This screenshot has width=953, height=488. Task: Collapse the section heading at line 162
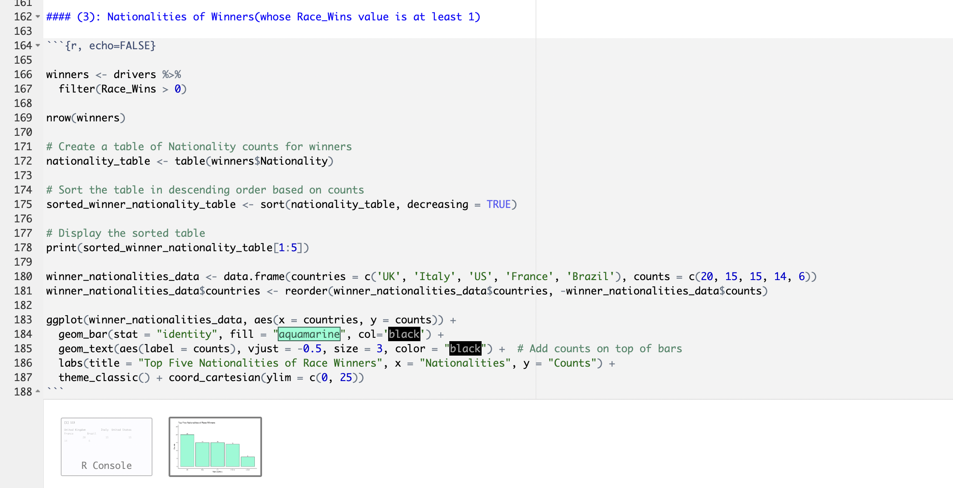tap(38, 17)
